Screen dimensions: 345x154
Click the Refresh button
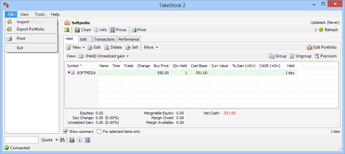pyautogui.click(x=328, y=30)
